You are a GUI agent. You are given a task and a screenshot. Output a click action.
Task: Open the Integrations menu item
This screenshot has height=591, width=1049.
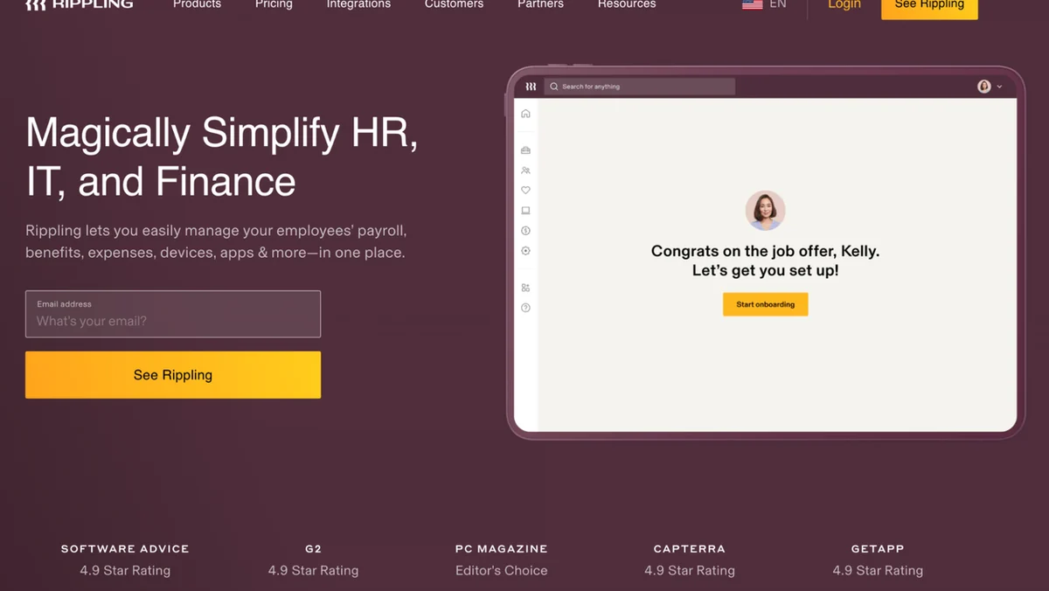coord(358,4)
